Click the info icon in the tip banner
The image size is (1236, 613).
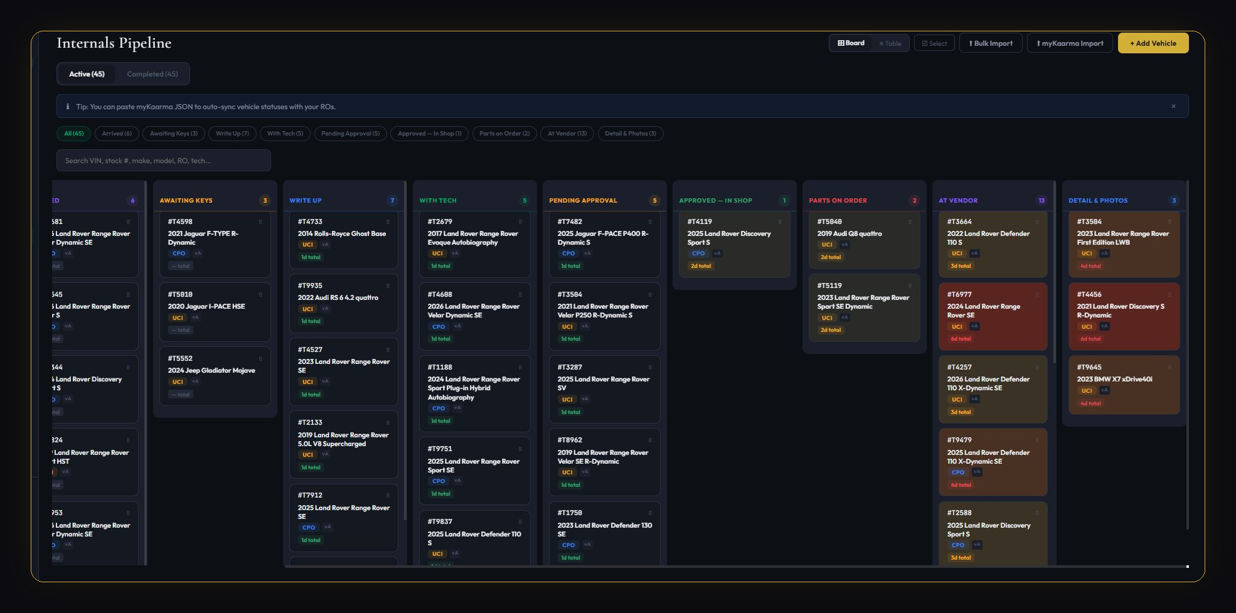[x=68, y=106]
